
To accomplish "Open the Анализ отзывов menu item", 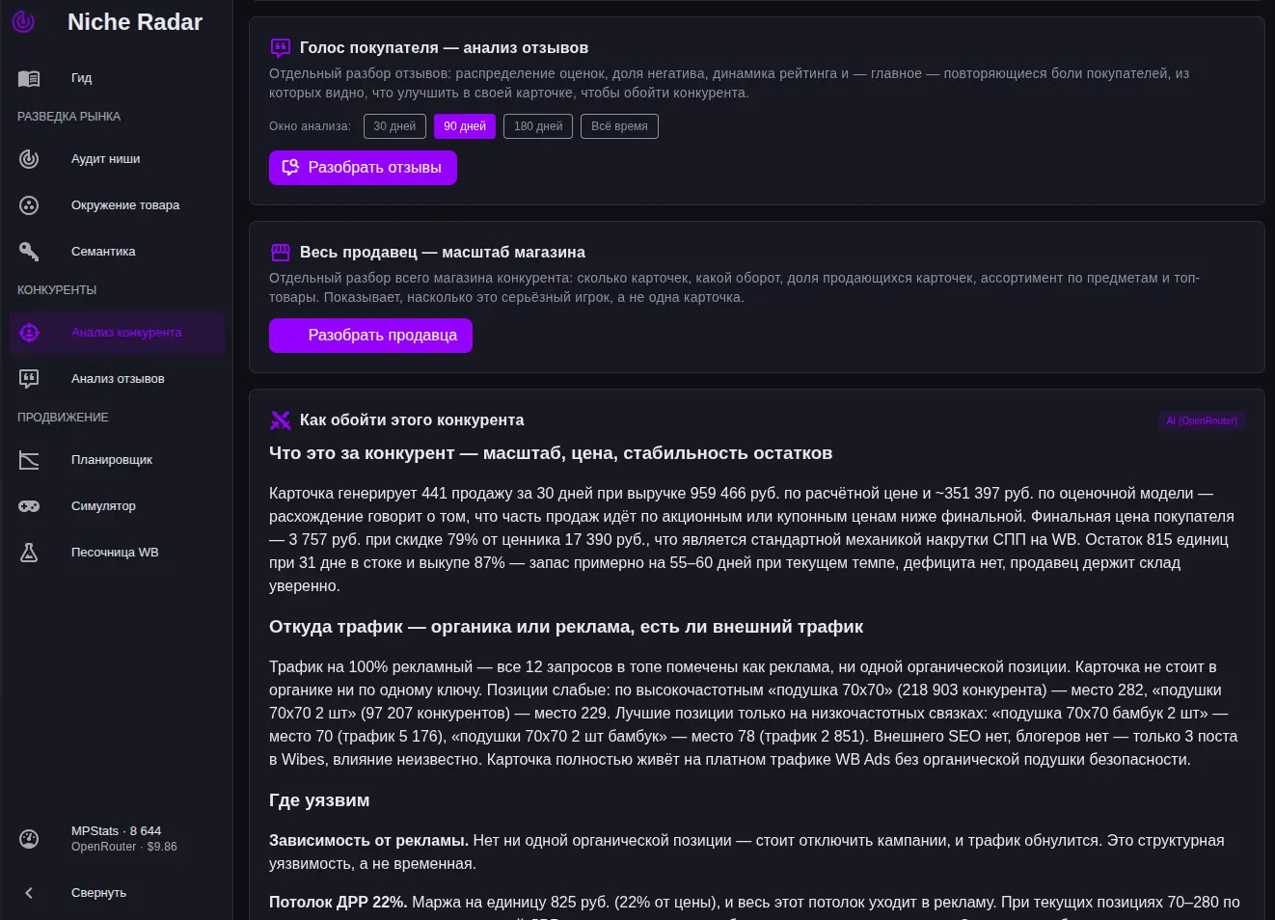I will tap(117, 379).
